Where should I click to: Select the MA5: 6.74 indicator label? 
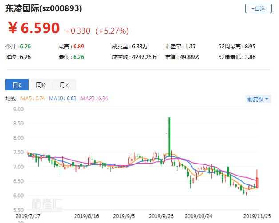coord(33,98)
